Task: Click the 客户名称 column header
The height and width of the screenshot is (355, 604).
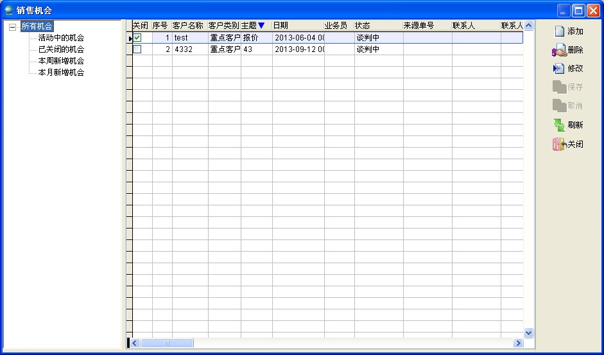Action: (188, 26)
